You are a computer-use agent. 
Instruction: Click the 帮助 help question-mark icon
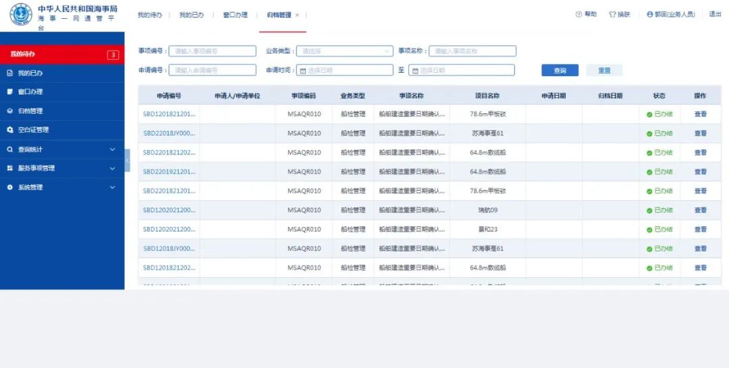click(x=579, y=14)
